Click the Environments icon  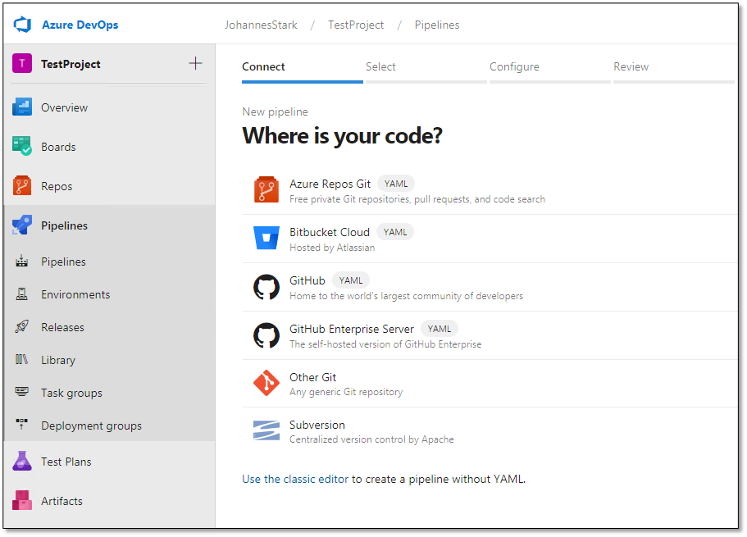[22, 294]
